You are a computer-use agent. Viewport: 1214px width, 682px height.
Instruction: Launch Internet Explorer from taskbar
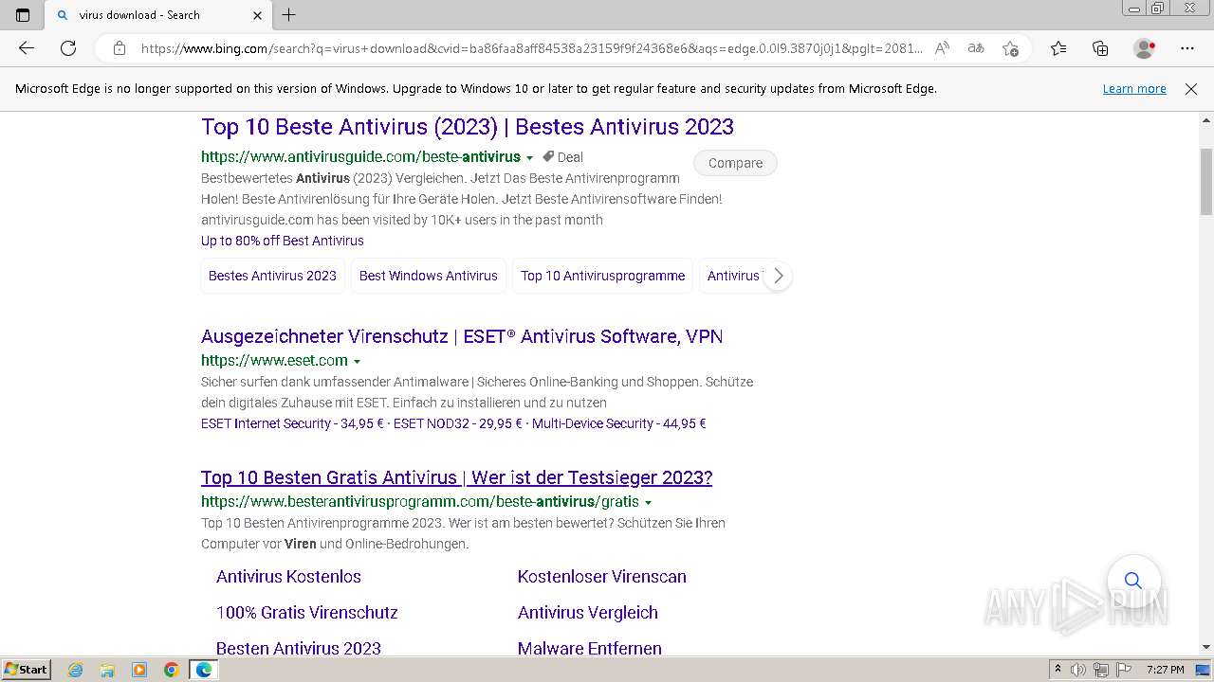(76, 670)
